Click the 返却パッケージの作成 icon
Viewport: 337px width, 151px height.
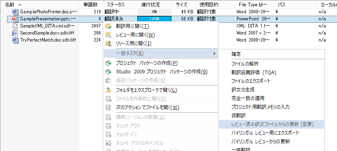tap(109, 80)
